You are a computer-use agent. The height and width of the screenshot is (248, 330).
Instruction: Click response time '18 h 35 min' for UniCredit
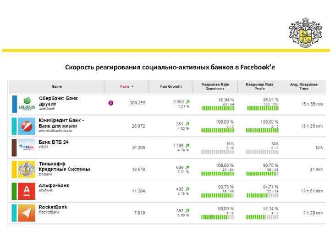pyautogui.click(x=312, y=126)
